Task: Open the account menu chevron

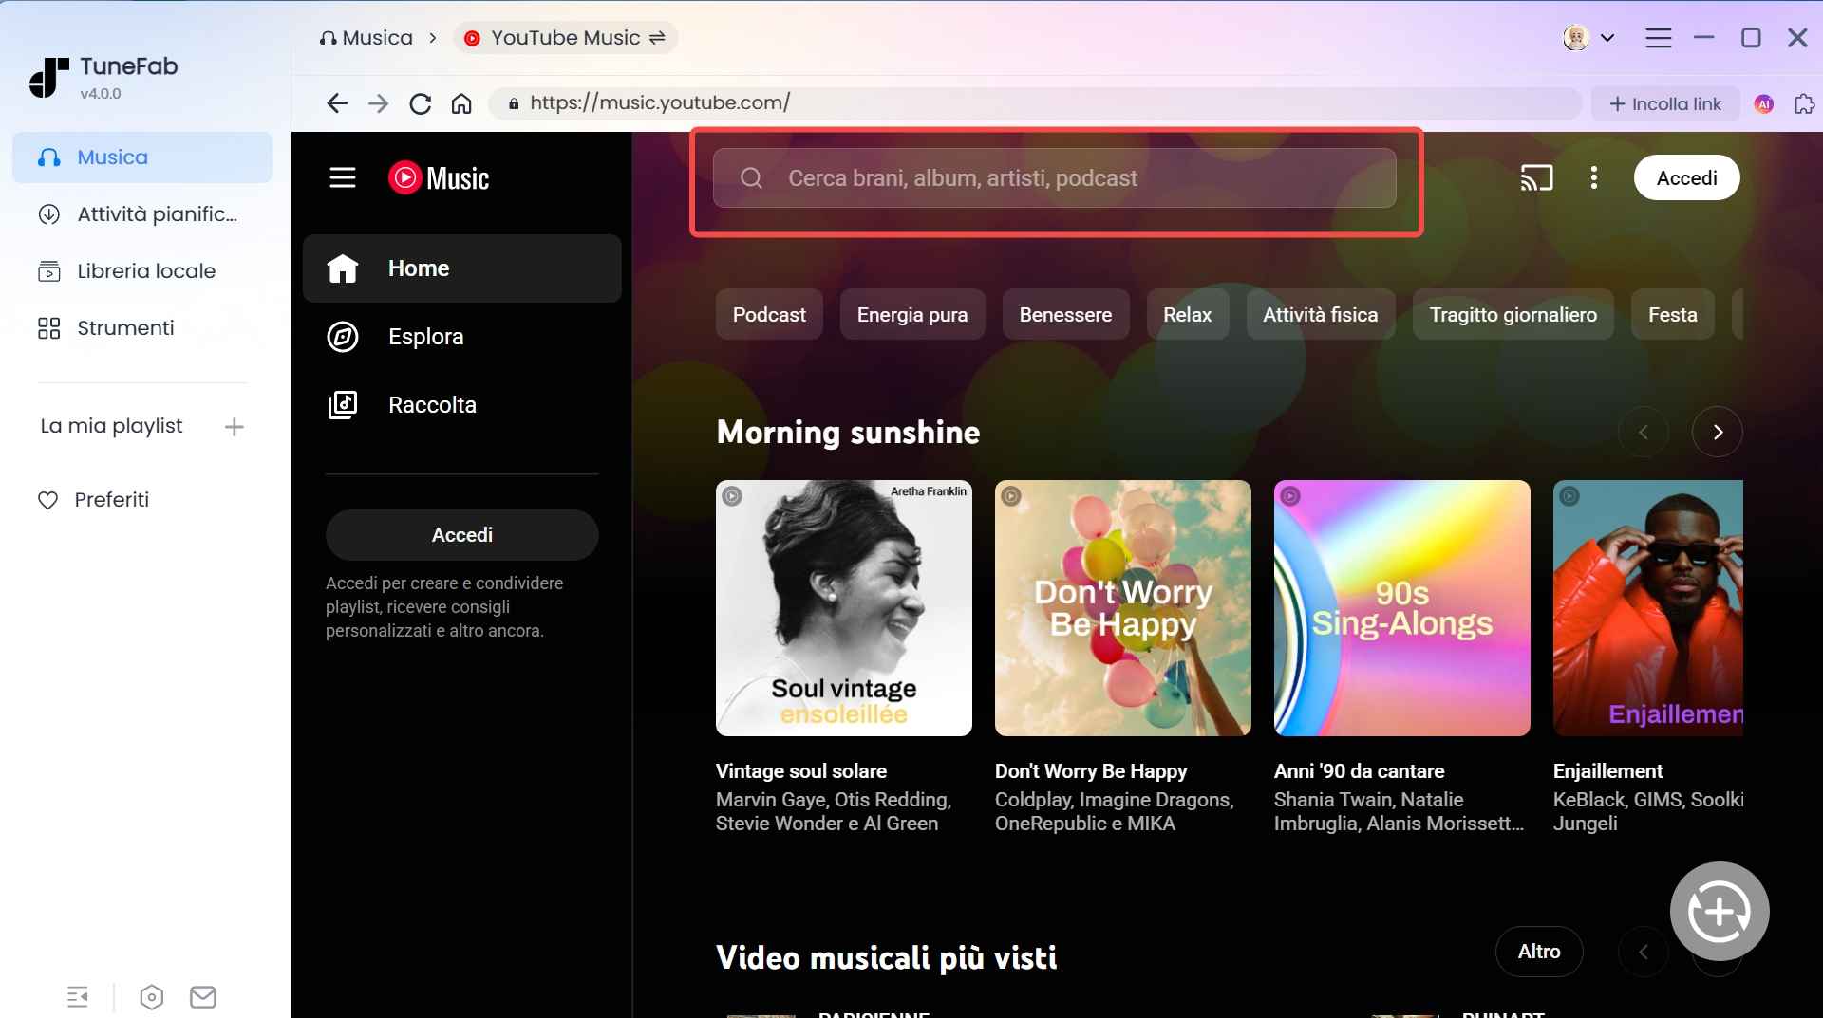Action: [x=1607, y=37]
